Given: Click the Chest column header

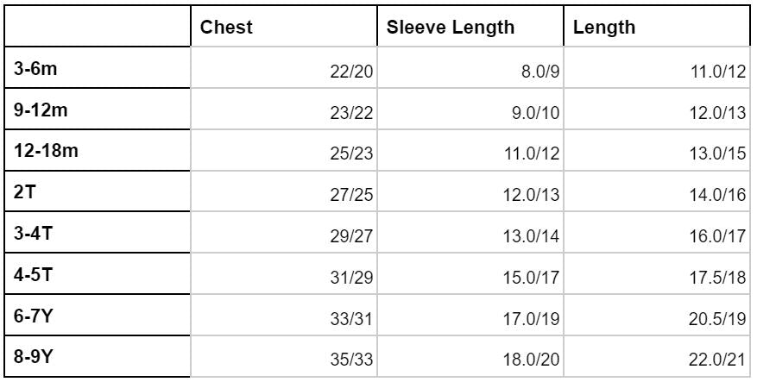Looking at the screenshot, I should pyautogui.click(x=226, y=27).
